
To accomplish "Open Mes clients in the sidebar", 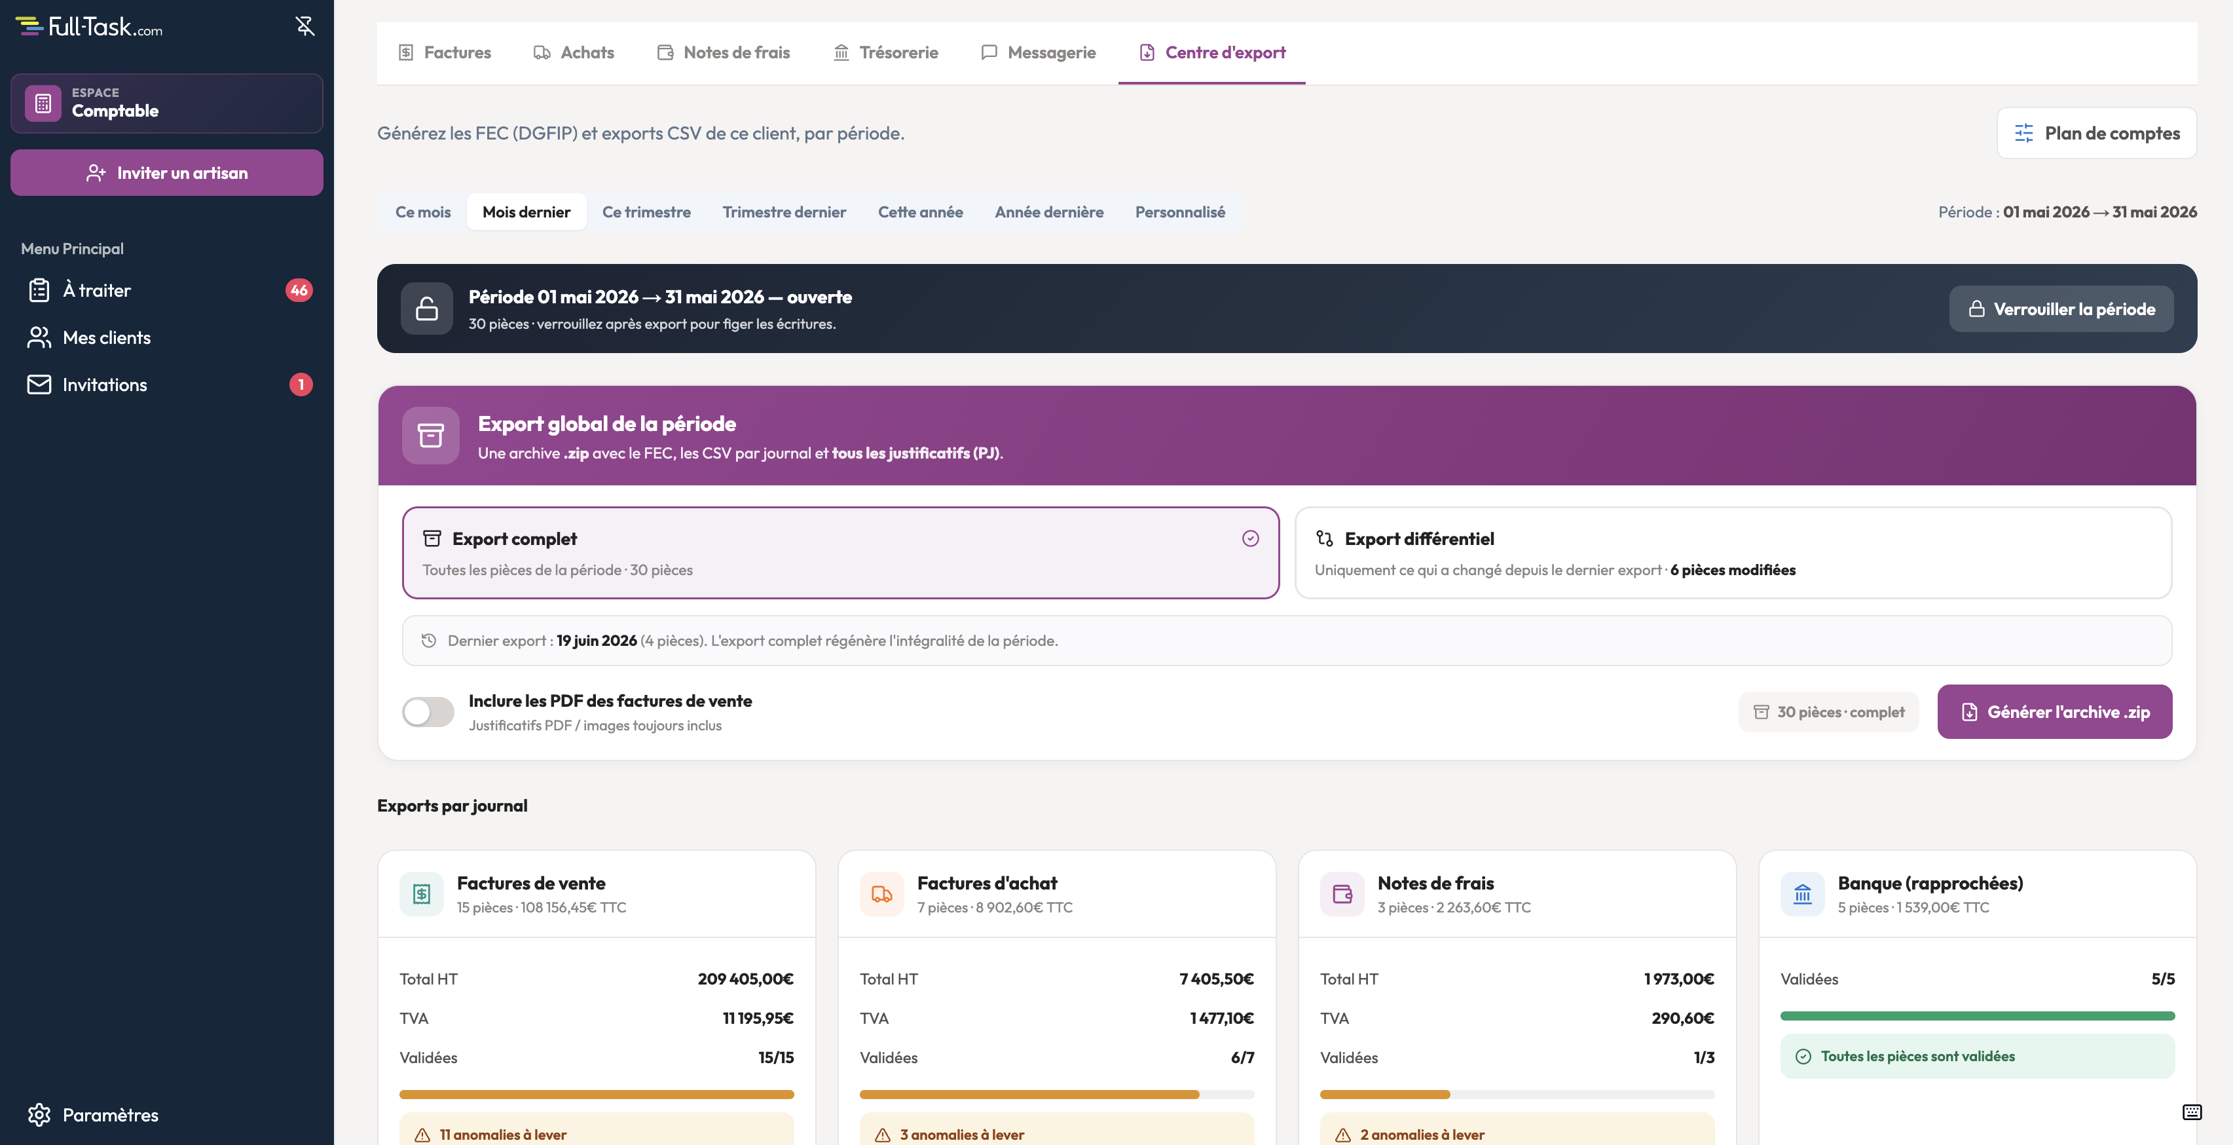I will point(166,337).
